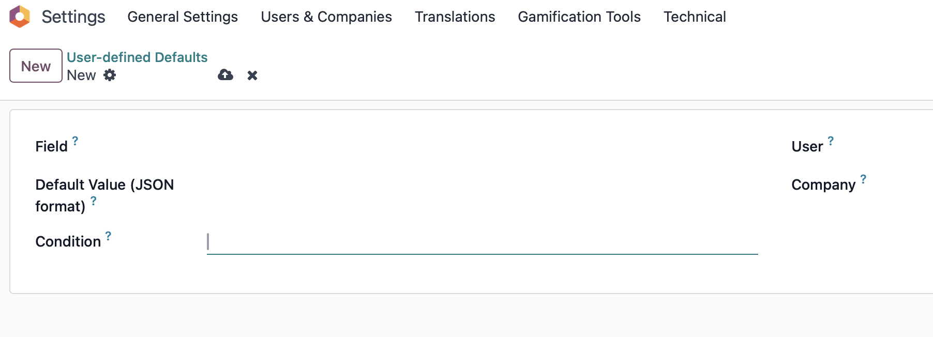The image size is (933, 337).
Task: Show help tooltip for Field label
Action: pyautogui.click(x=76, y=141)
